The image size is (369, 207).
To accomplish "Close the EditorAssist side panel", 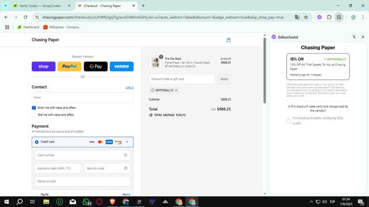I will (363, 37).
